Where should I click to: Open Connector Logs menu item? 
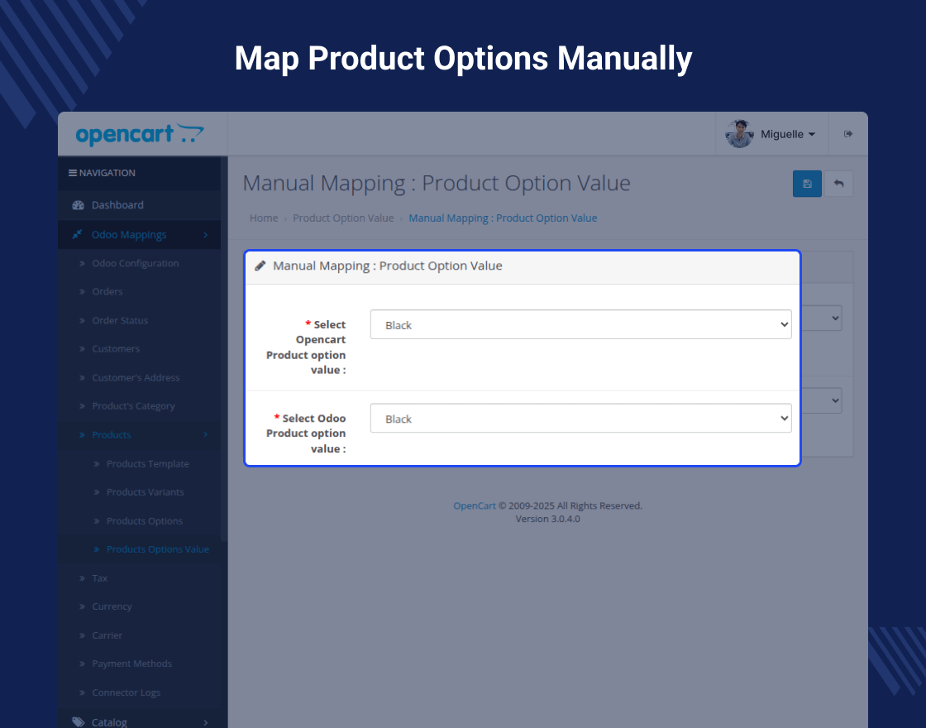pyautogui.click(x=126, y=692)
